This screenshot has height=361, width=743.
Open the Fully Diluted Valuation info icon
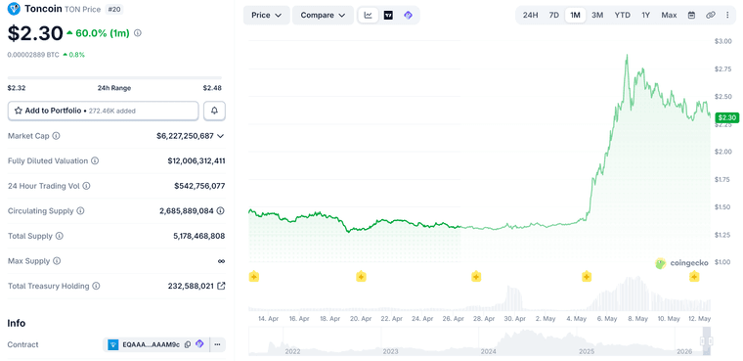pos(95,160)
